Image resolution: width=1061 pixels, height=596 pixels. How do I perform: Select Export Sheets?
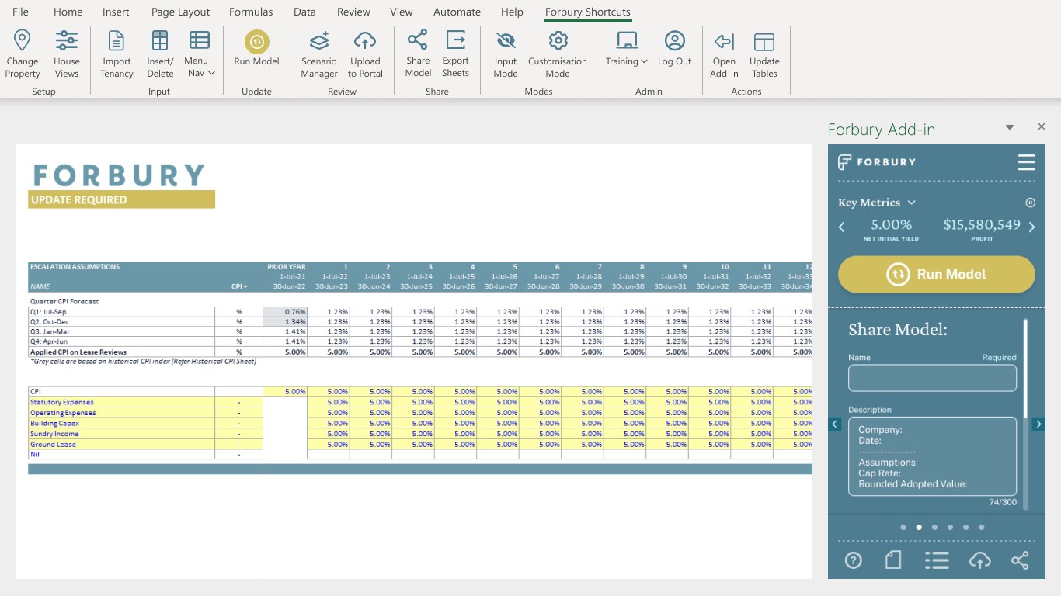[x=455, y=54]
